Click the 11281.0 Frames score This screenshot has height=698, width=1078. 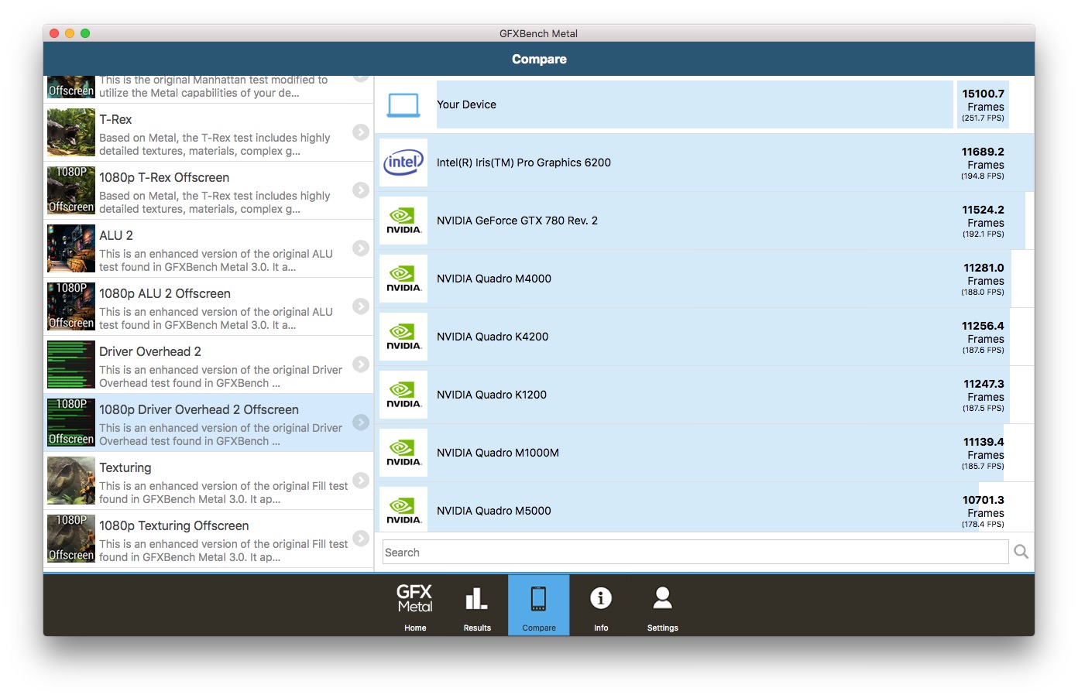click(x=983, y=279)
